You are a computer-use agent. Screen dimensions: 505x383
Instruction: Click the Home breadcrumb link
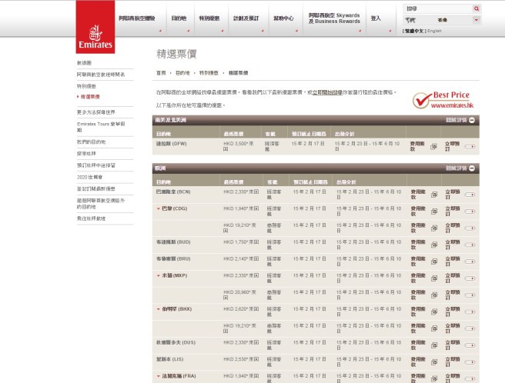pos(160,72)
